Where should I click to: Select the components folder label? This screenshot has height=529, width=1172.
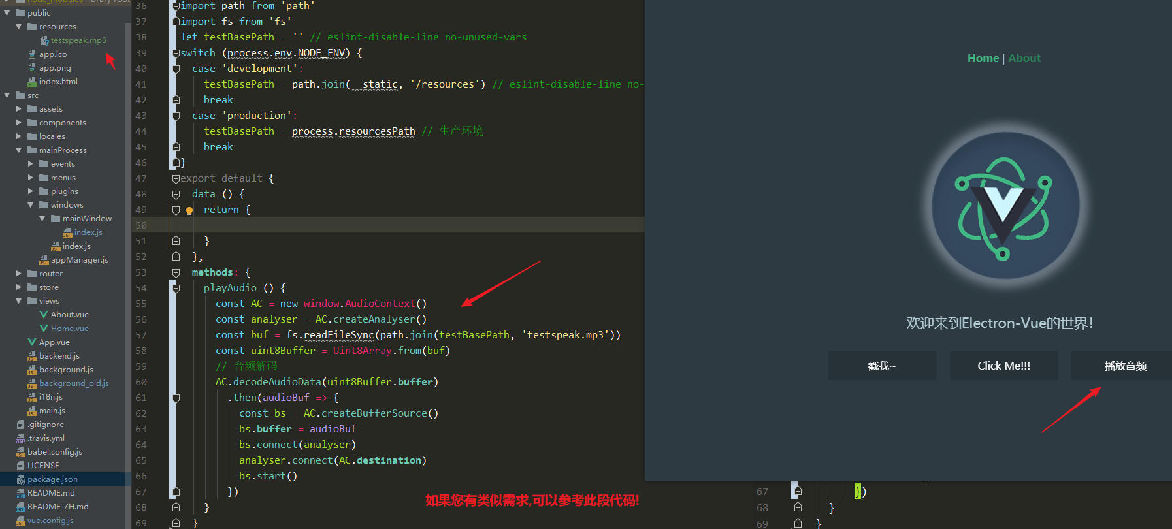click(63, 123)
